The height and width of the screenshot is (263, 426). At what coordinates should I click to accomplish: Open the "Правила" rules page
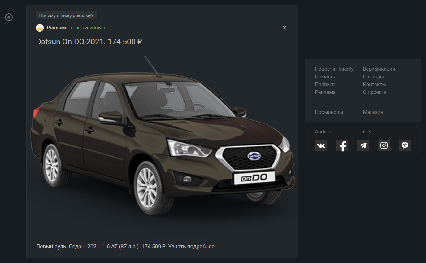[x=325, y=84]
